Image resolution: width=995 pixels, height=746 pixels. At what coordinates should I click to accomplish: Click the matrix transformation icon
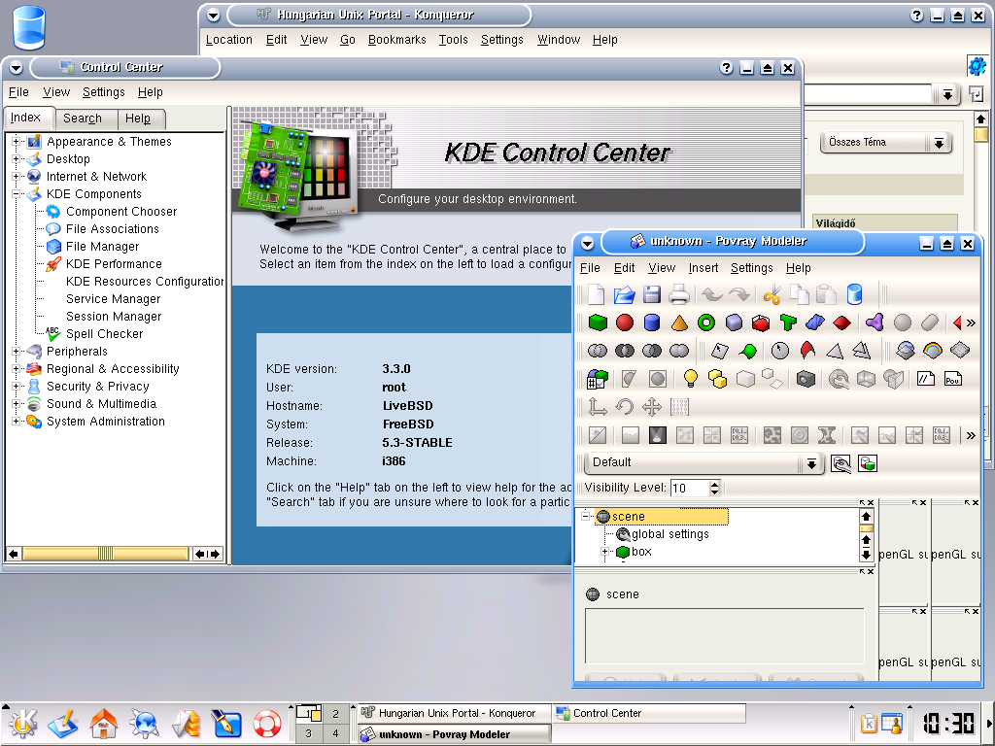[679, 407]
